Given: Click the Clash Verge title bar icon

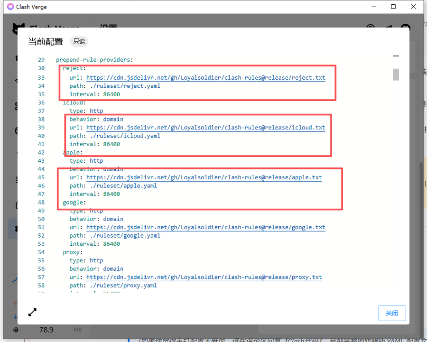Looking at the screenshot, I should [x=10, y=7].
